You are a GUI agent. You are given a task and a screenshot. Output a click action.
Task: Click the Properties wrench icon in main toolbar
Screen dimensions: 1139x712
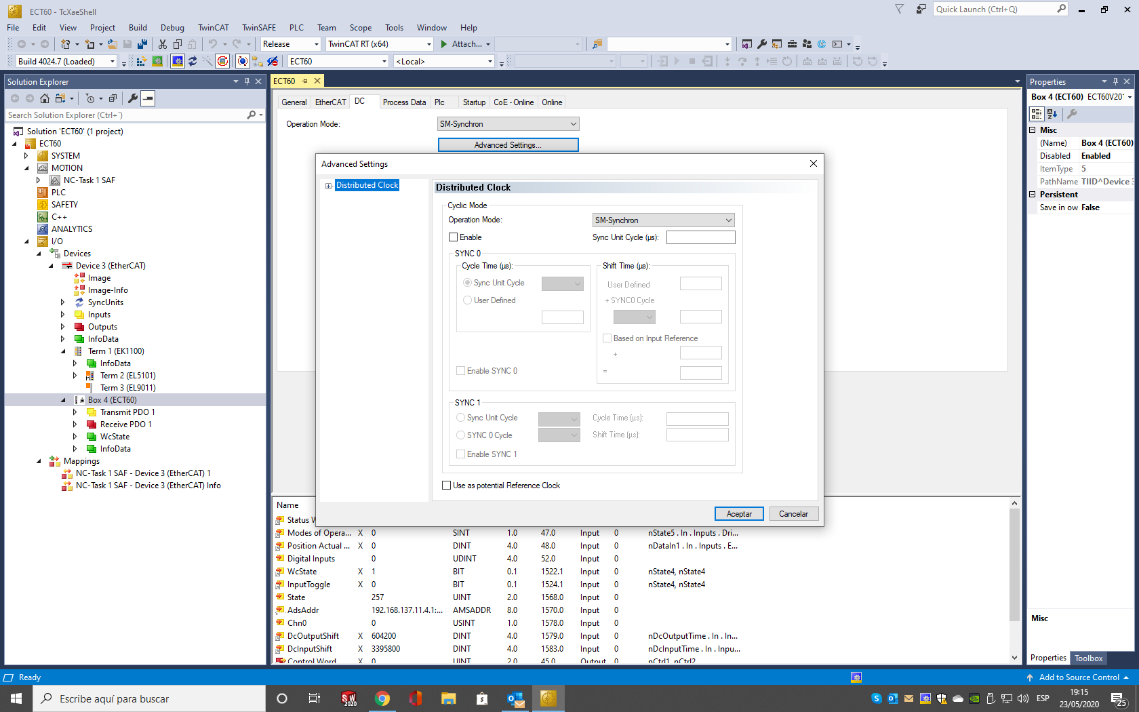(x=762, y=44)
